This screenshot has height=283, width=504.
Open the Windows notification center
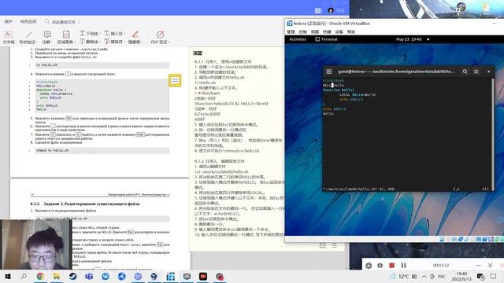[494, 276]
